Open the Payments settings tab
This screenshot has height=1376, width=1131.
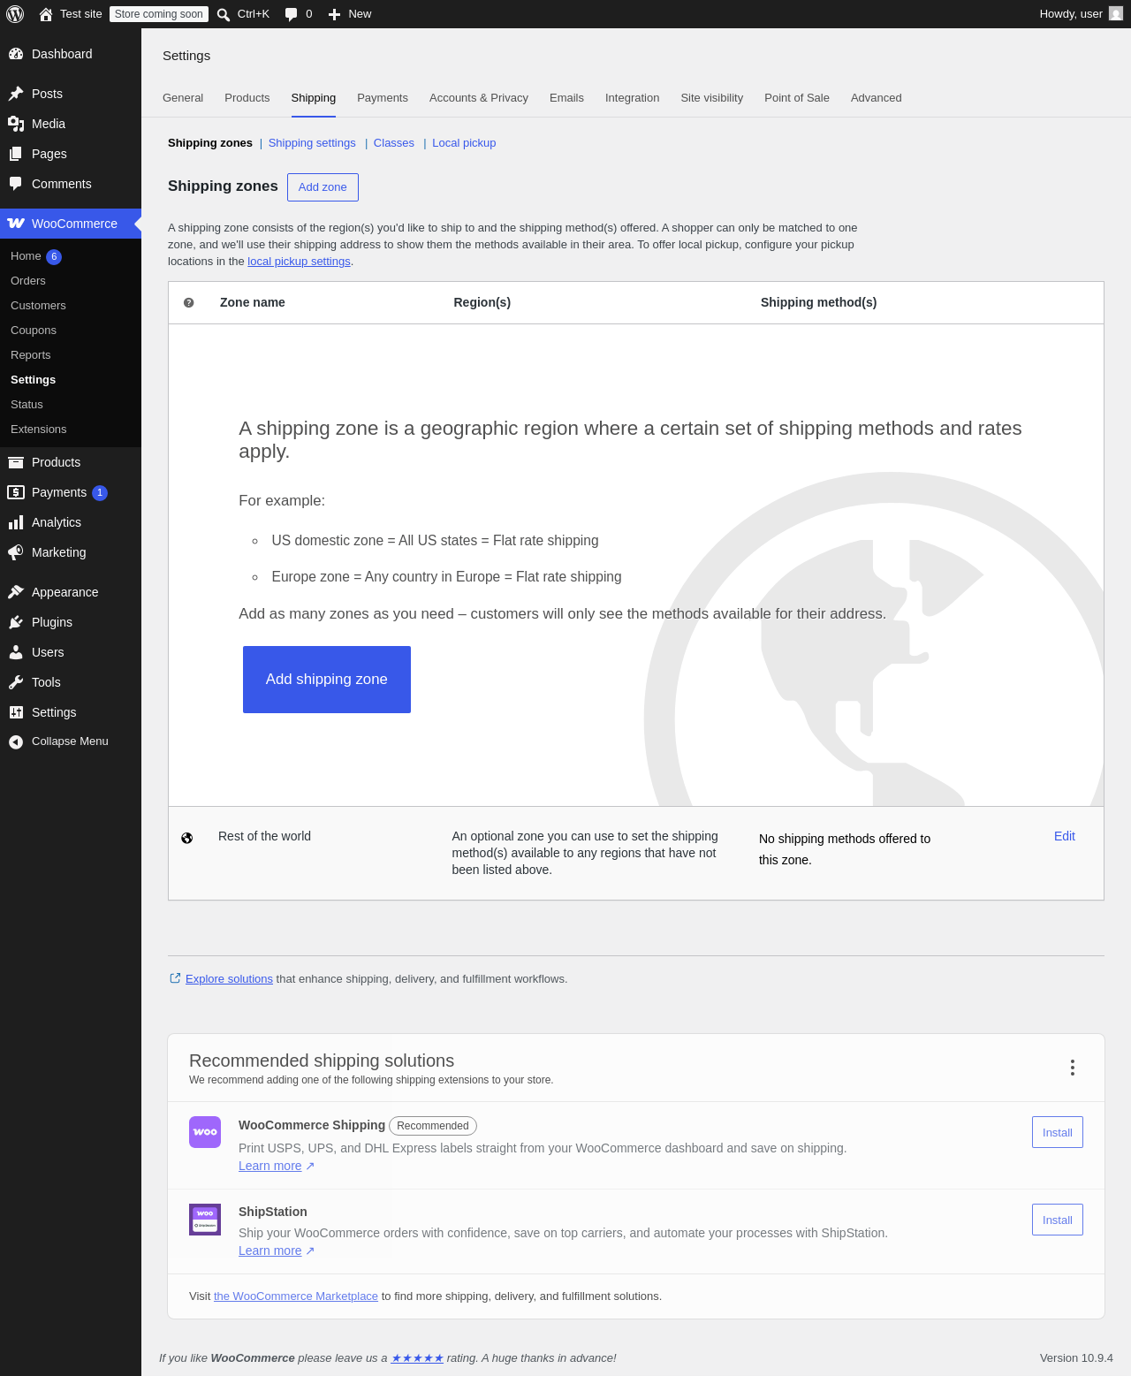pos(383,98)
